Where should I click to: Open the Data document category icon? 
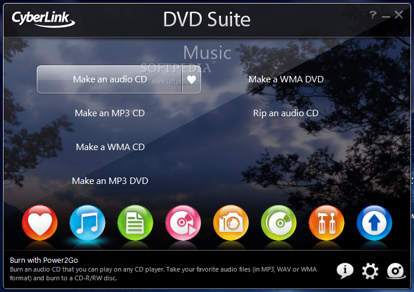pyautogui.click(x=135, y=223)
